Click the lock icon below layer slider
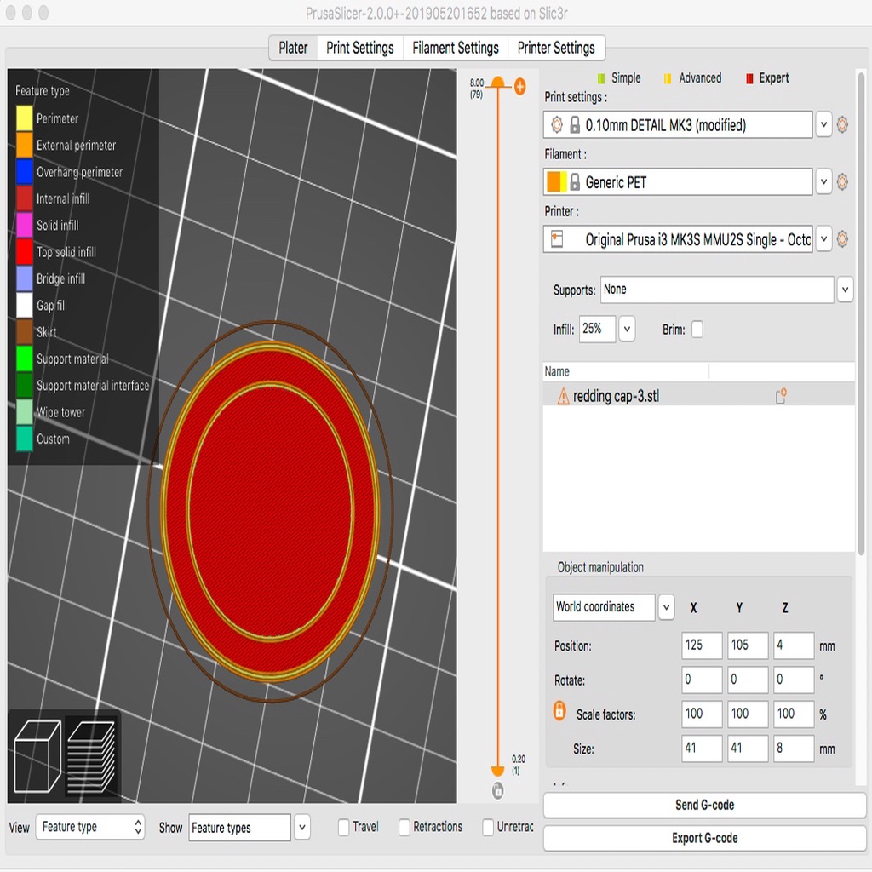 point(497,790)
